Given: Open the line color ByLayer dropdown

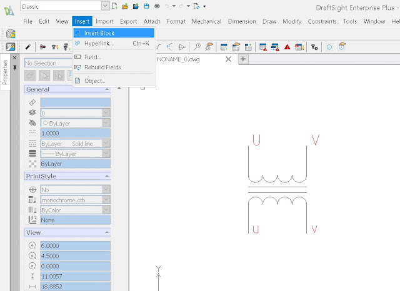Looking at the screenshot, I should [x=106, y=123].
